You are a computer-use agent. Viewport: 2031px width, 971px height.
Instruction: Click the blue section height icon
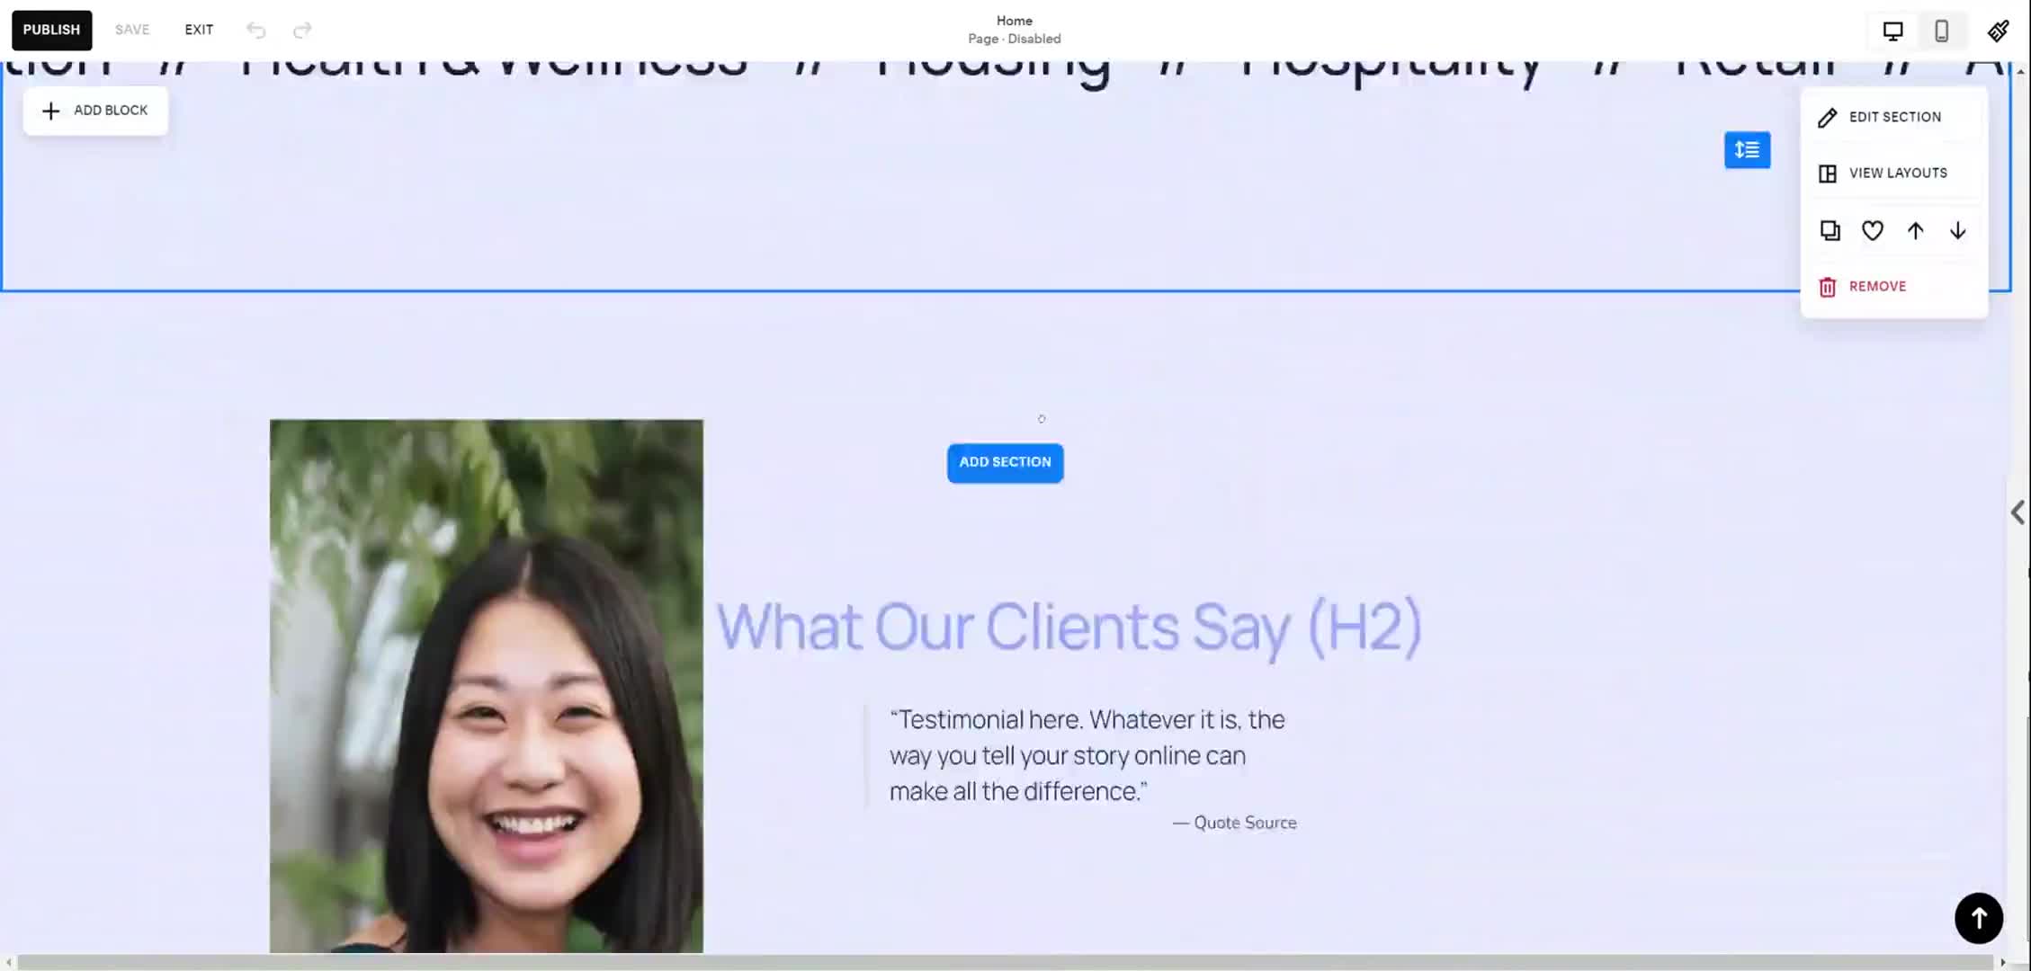coord(1747,149)
